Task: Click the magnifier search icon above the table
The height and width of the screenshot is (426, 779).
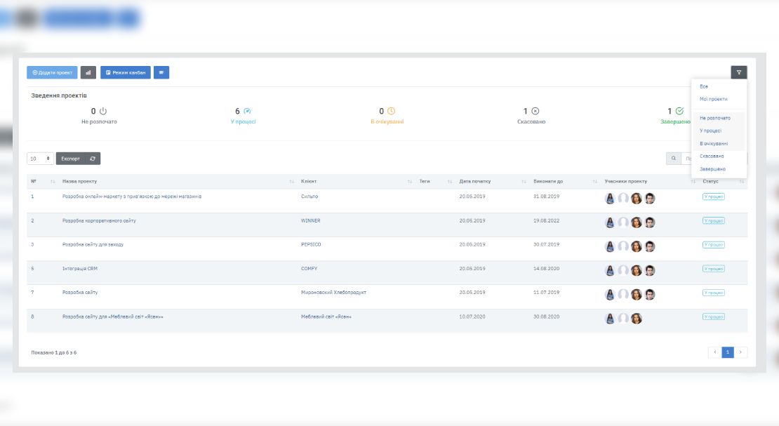Action: click(673, 159)
